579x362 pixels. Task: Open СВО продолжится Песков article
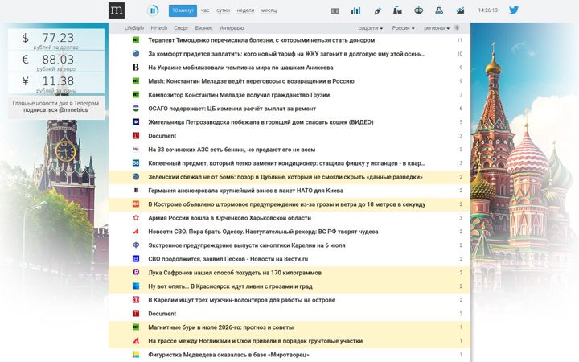click(228, 259)
